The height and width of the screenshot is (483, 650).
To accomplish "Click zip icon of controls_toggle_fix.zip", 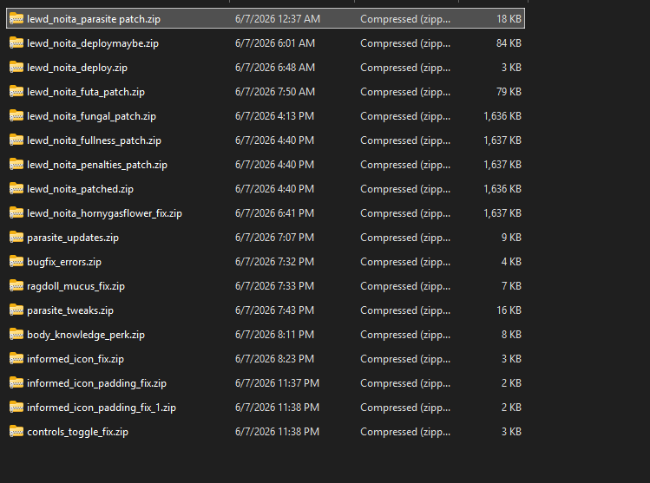I will [16, 432].
